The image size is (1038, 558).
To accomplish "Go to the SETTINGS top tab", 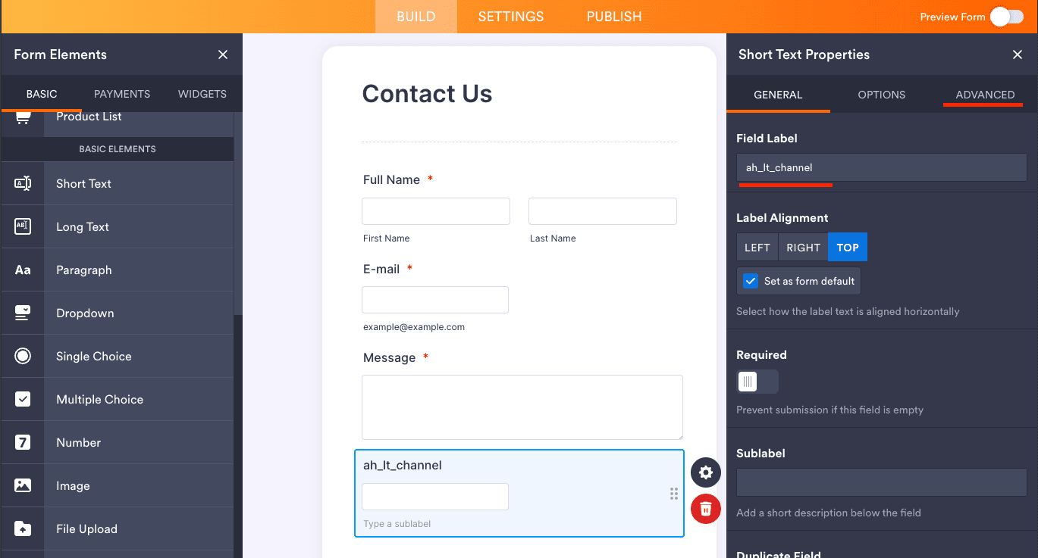I will click(510, 17).
